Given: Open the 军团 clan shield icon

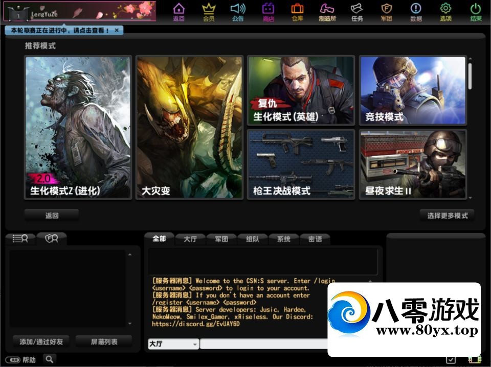Looking at the screenshot, I should pyautogui.click(x=387, y=12).
